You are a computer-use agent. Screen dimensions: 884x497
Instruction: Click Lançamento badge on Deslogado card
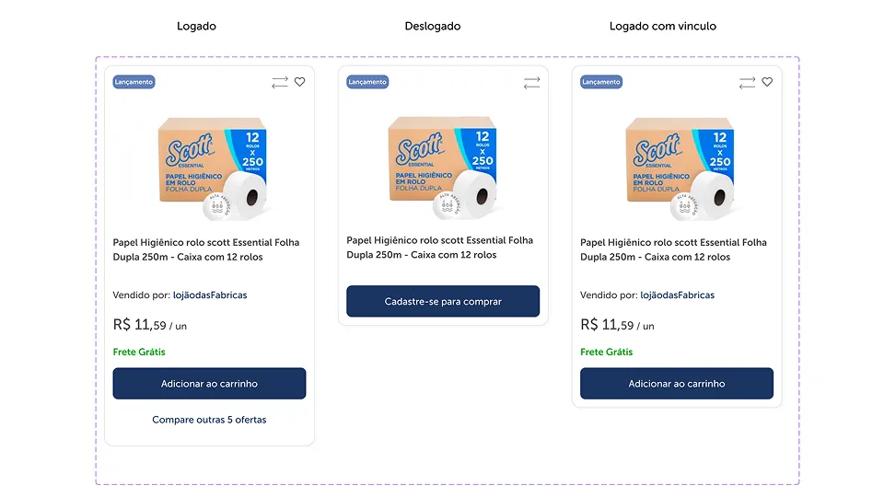(367, 82)
